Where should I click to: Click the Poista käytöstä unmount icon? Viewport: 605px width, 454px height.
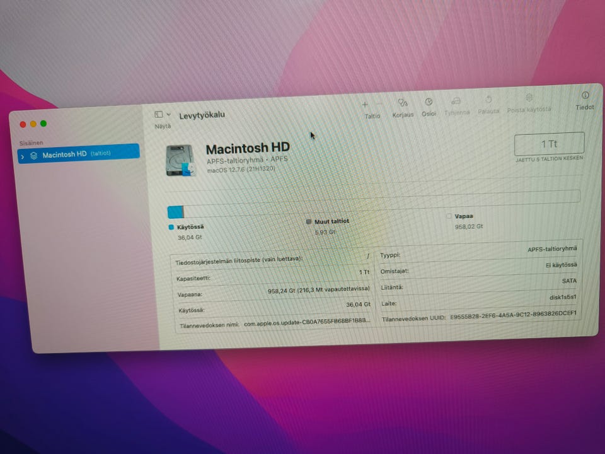tap(529, 97)
